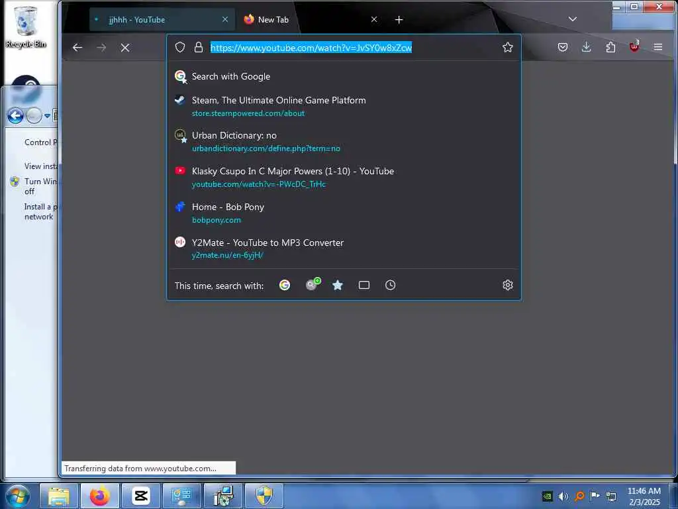
Task: Open the Pocket save icon
Action: (563, 47)
